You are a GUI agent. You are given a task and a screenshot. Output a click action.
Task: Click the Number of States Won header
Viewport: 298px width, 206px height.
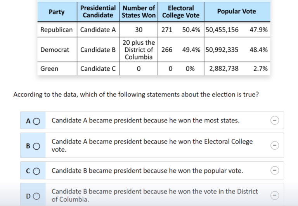[139, 12]
